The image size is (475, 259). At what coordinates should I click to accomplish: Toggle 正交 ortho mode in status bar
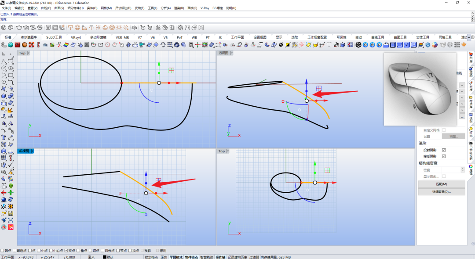(164, 257)
